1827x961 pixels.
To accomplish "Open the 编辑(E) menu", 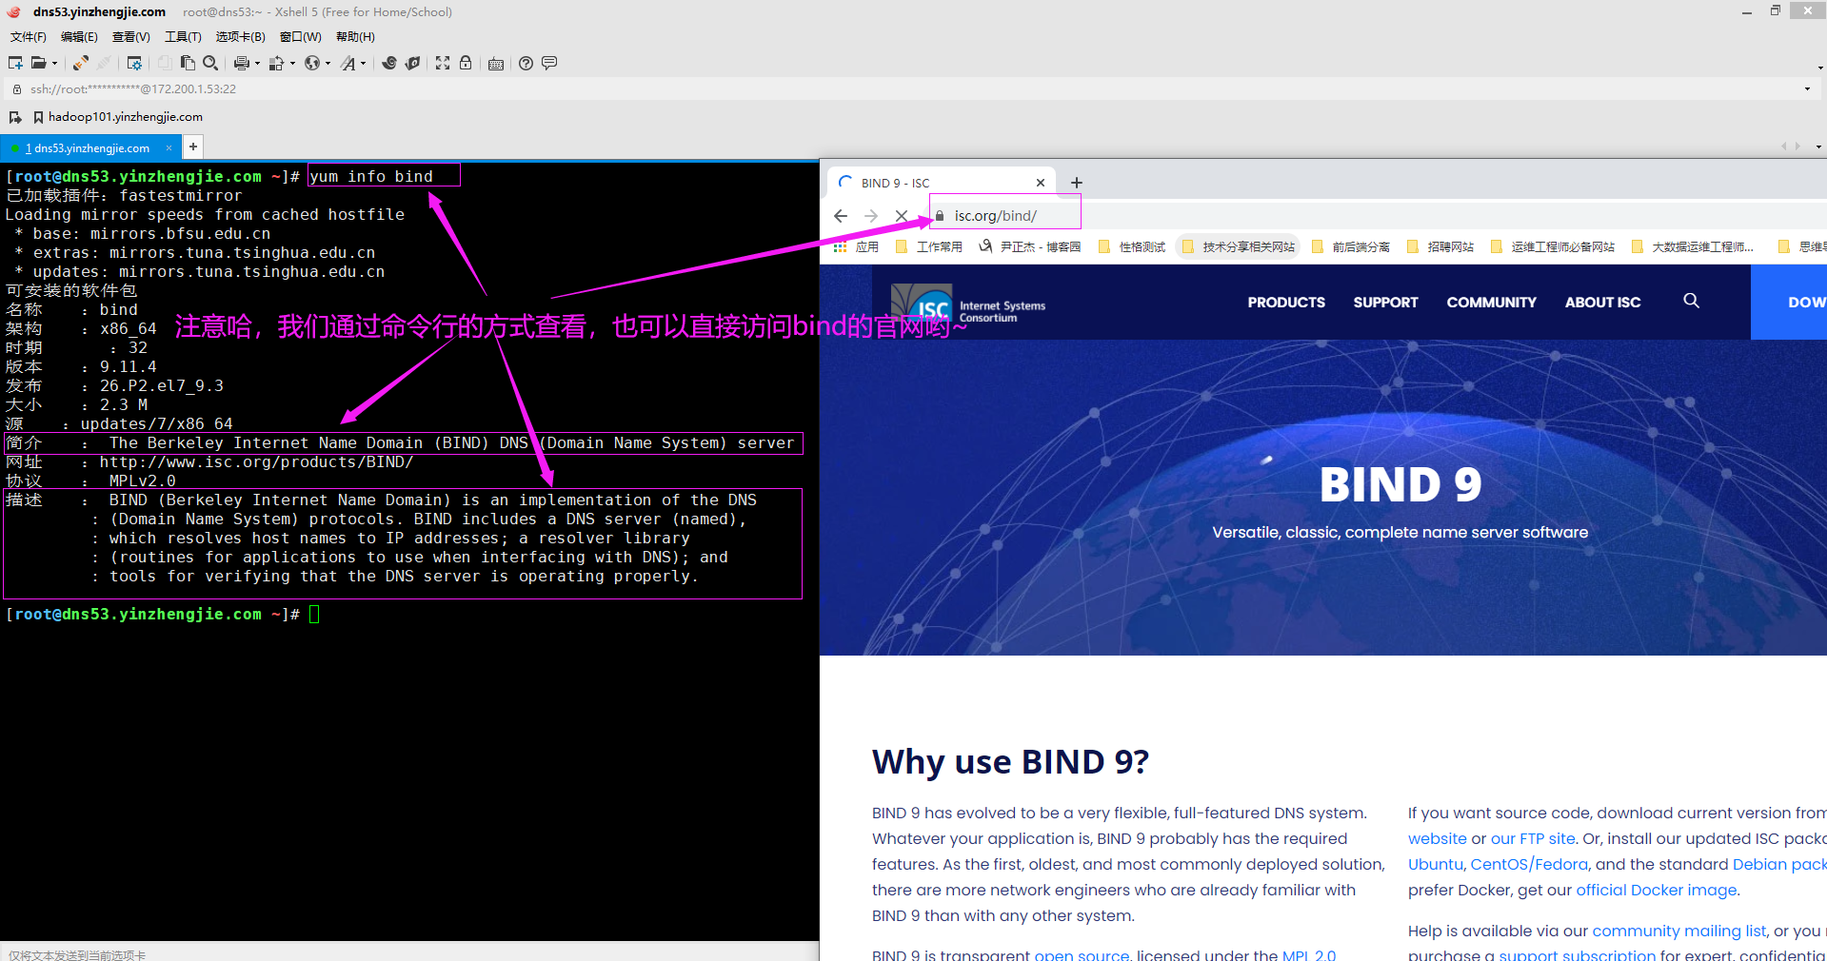I will click(79, 37).
